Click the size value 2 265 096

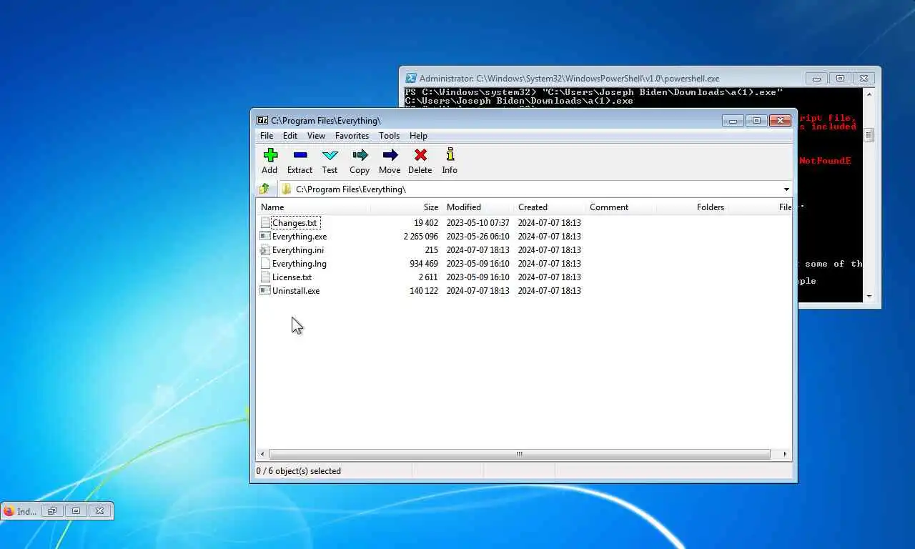tap(421, 237)
